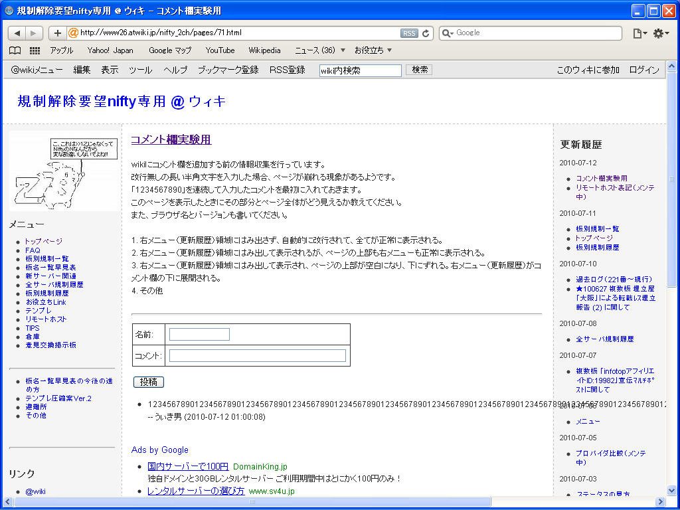The width and height of the screenshot is (680, 510).
Task: Click the browser forward arrow button
Action: [x=34, y=33]
